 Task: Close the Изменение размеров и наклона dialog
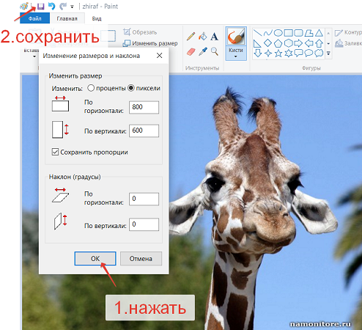159,56
